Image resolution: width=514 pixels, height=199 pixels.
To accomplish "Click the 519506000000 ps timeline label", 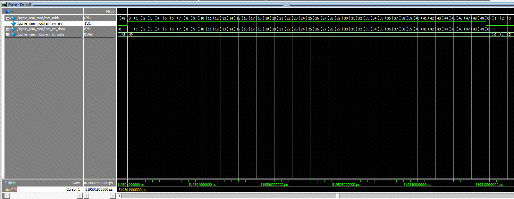I will [274, 185].
